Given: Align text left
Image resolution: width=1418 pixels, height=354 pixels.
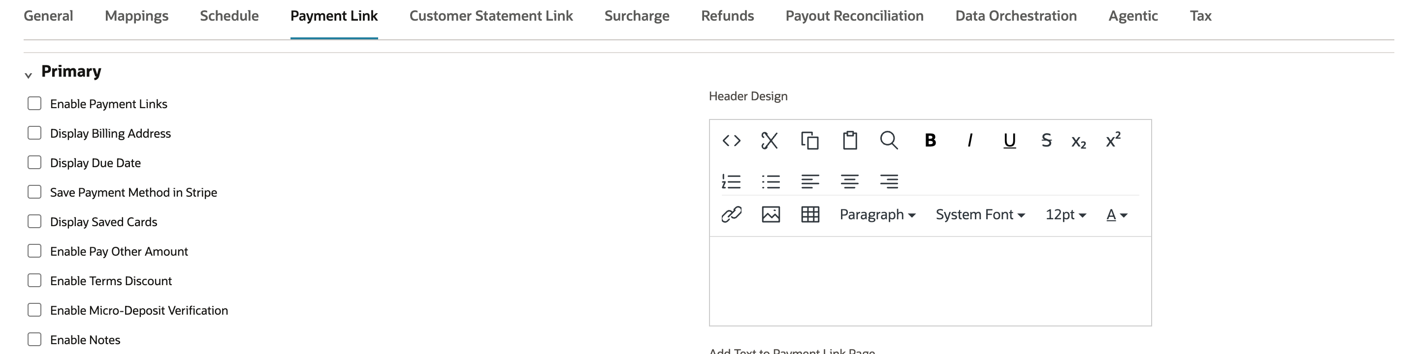Looking at the screenshot, I should (810, 181).
